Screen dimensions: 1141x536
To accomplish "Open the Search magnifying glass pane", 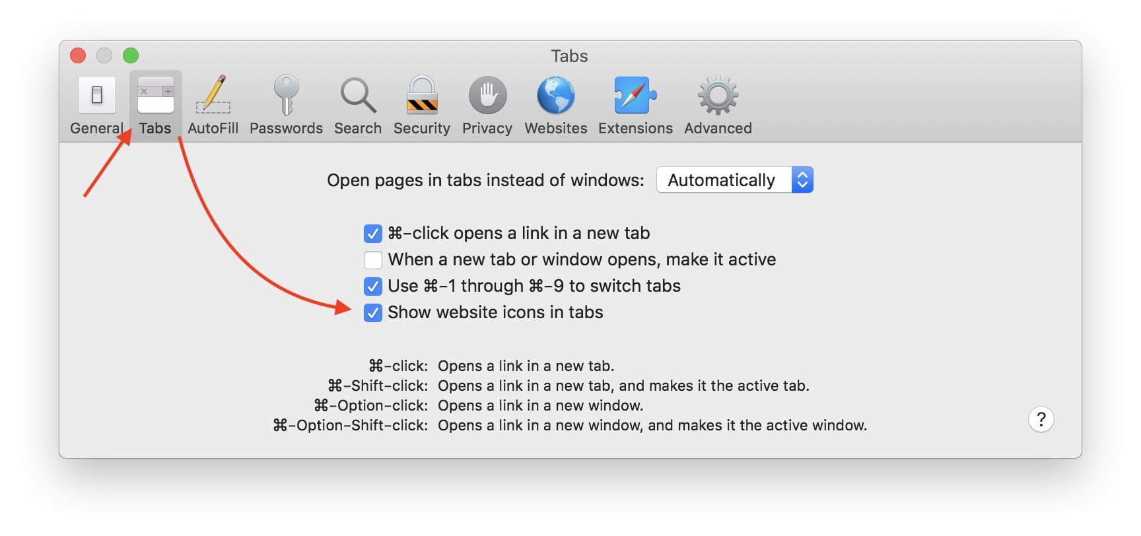I will click(x=357, y=96).
